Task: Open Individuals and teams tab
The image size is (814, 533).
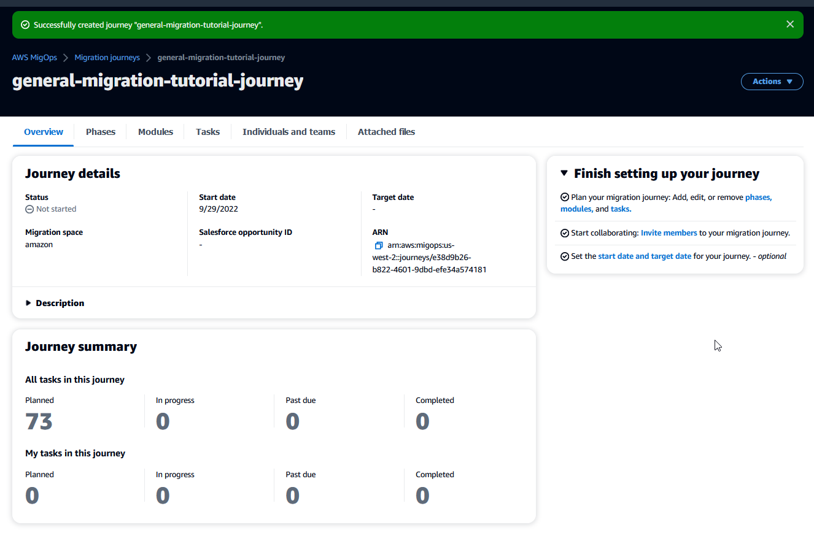Action: [289, 132]
